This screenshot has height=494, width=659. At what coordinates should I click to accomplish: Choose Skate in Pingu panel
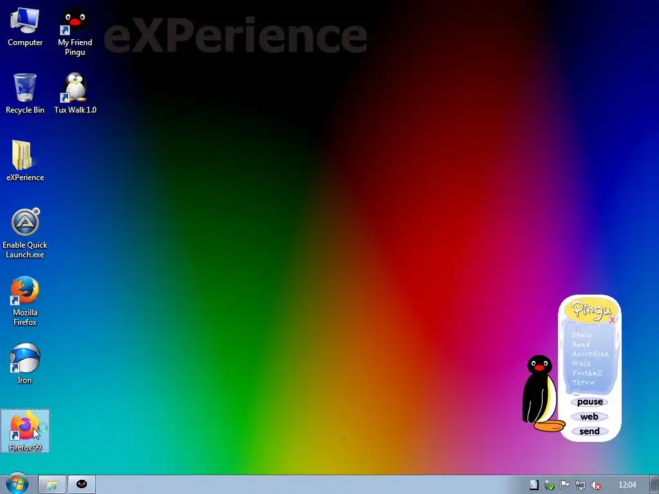click(582, 334)
